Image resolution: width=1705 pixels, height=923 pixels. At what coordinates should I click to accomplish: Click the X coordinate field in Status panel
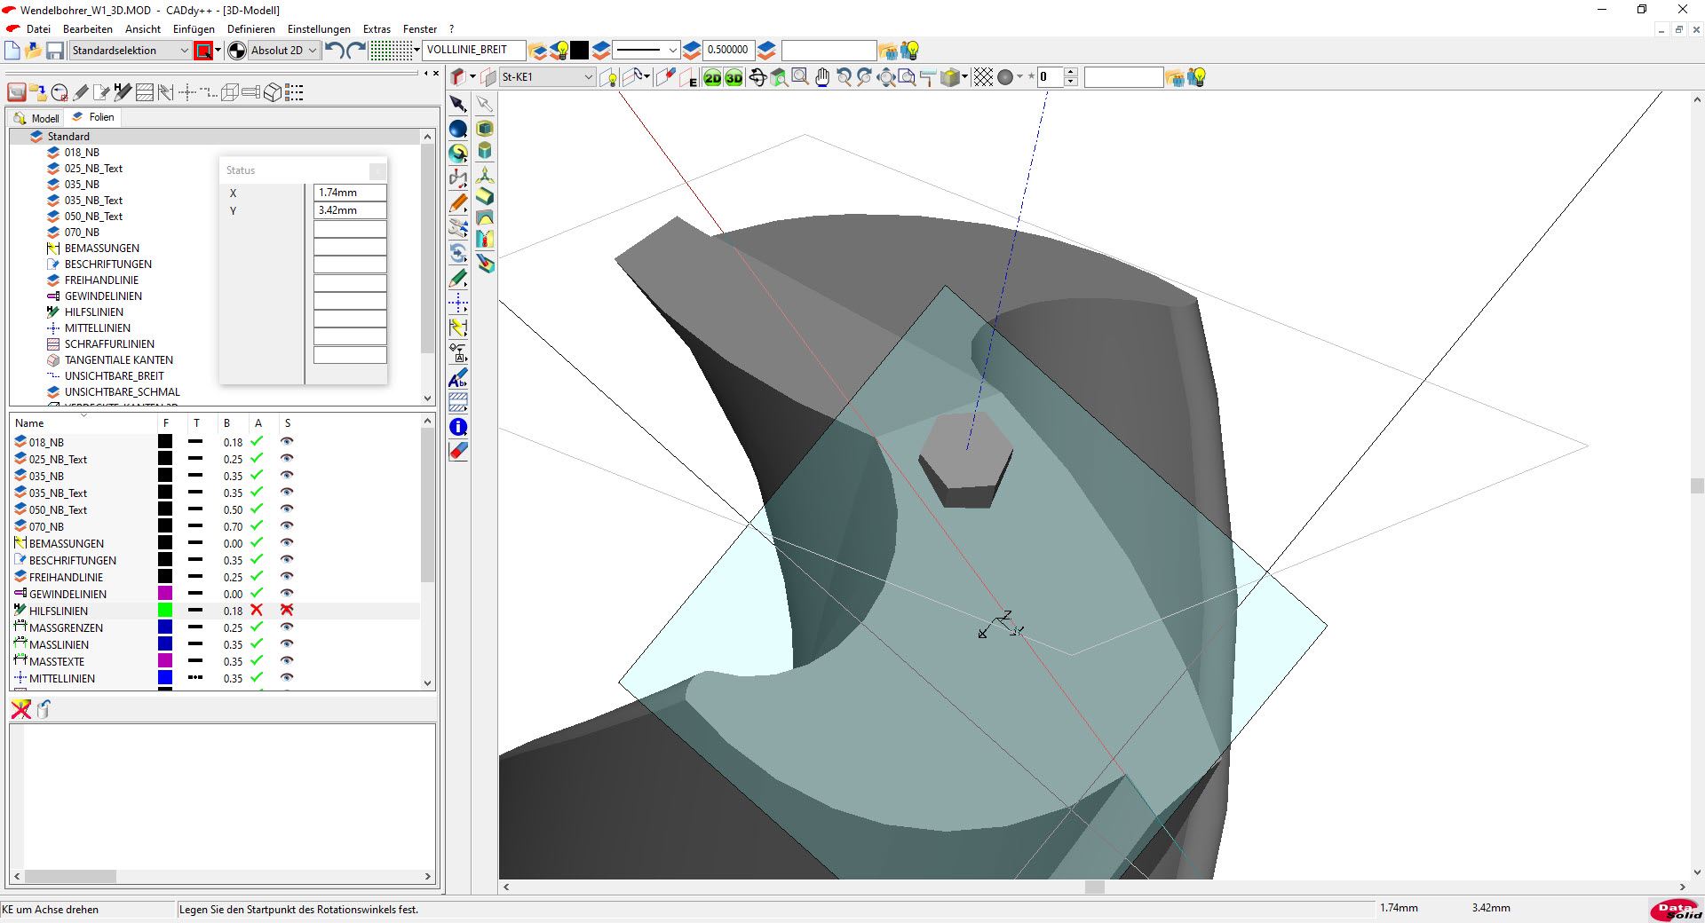coord(350,193)
